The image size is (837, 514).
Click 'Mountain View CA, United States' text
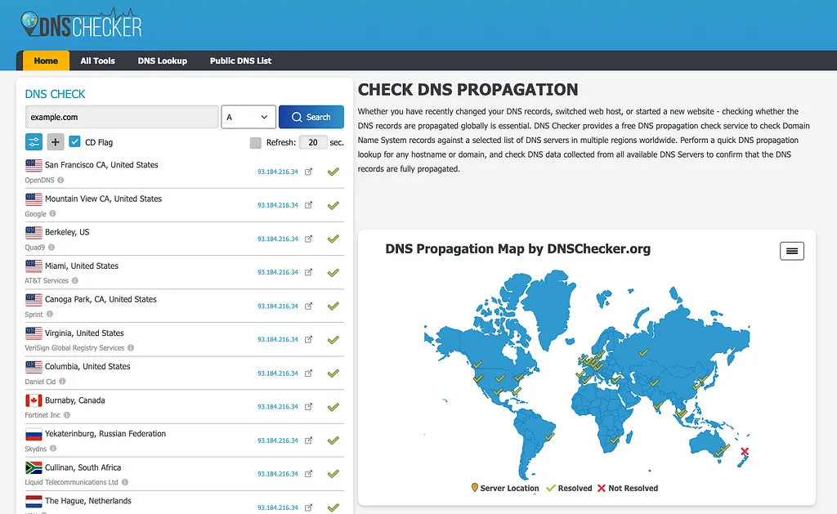pos(103,199)
